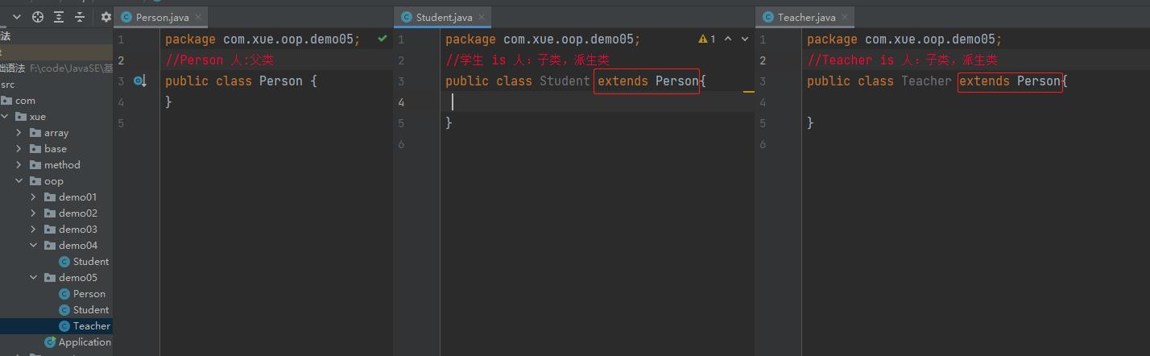Click the Expand All icon in Project toolbar

(x=59, y=17)
